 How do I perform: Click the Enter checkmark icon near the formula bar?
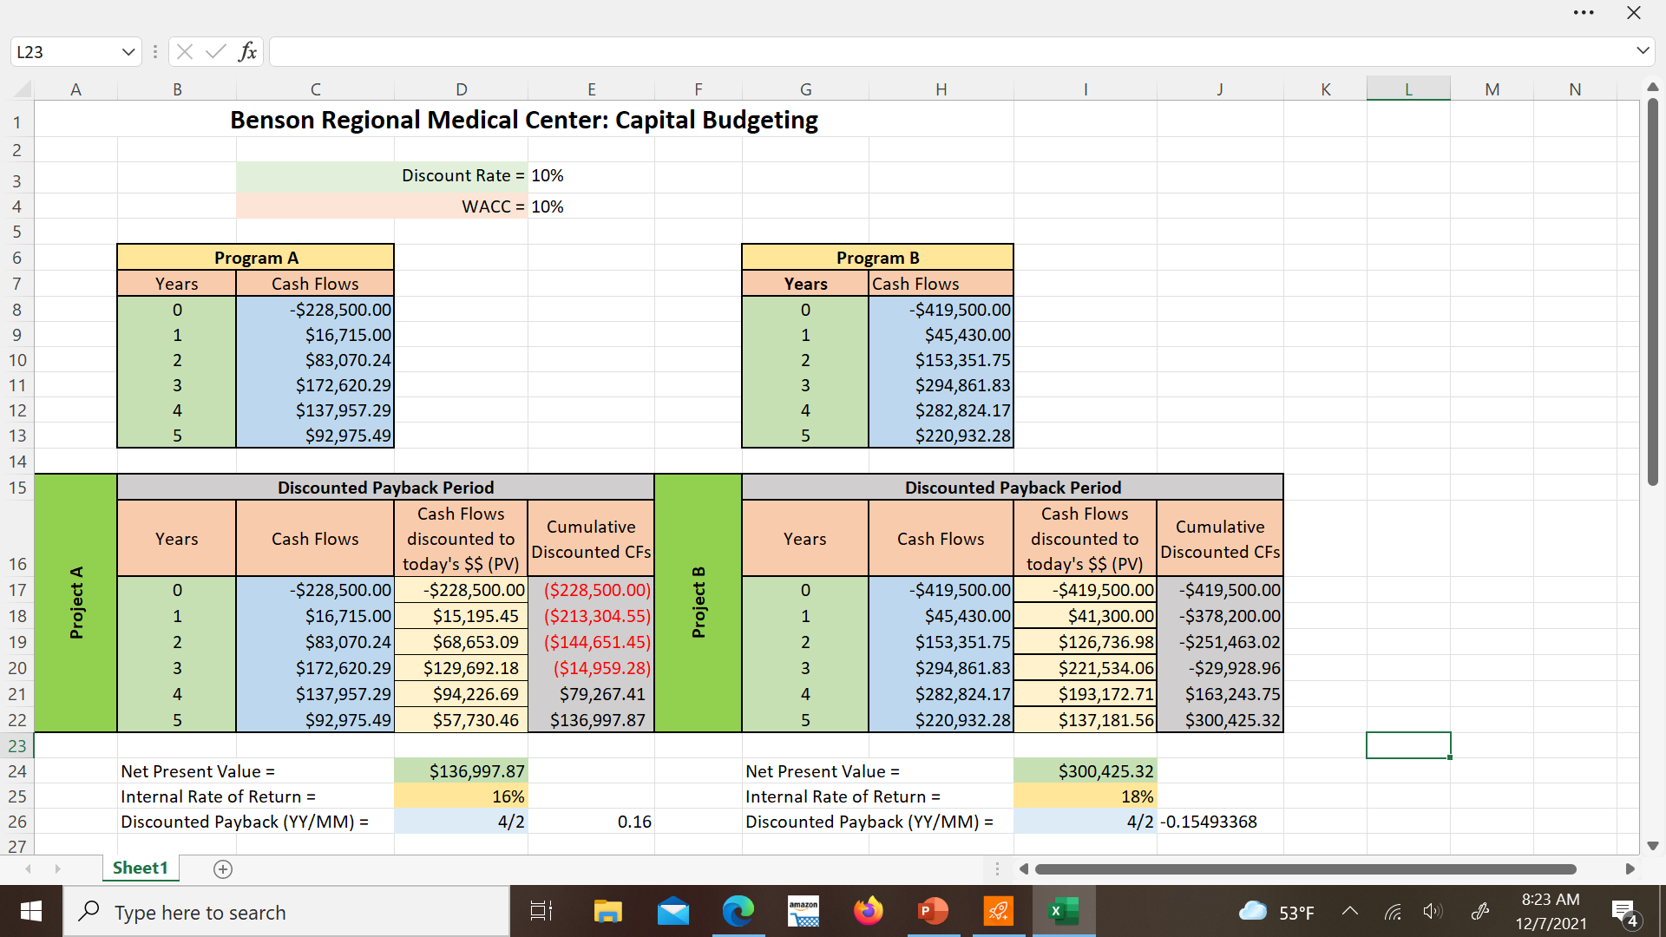point(216,51)
